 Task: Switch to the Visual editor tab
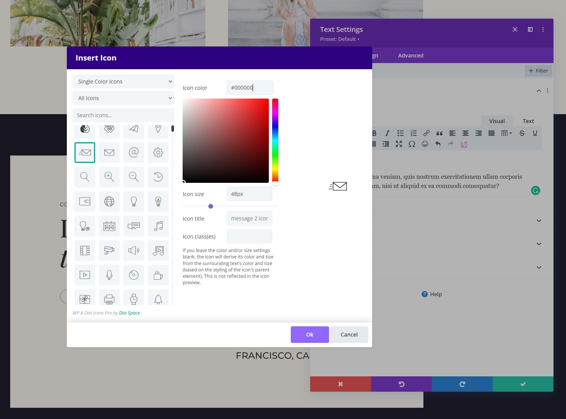pyautogui.click(x=497, y=121)
